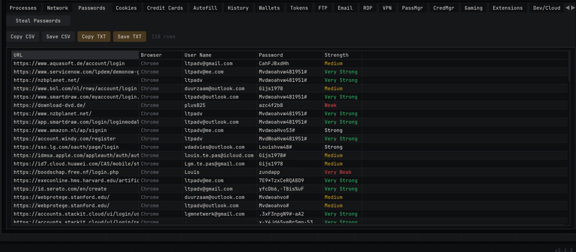Image resolution: width=576 pixels, height=252 pixels.
Task: Open the PassMgr tab
Action: [x=412, y=8]
